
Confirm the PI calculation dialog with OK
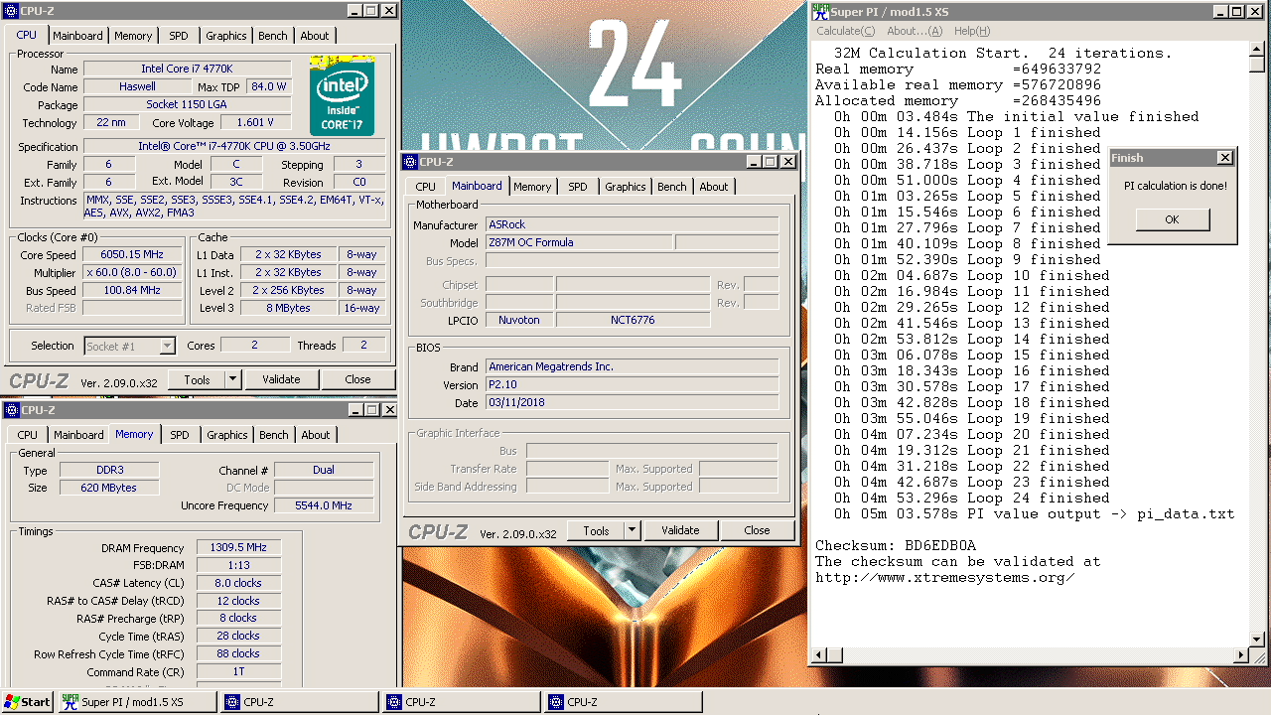click(x=1172, y=219)
